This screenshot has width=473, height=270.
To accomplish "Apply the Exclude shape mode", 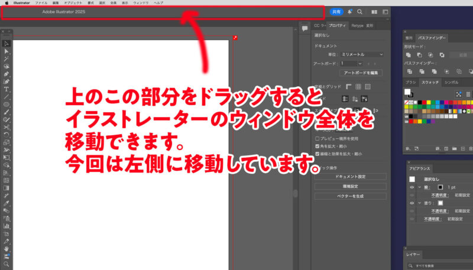I will [442, 55].
